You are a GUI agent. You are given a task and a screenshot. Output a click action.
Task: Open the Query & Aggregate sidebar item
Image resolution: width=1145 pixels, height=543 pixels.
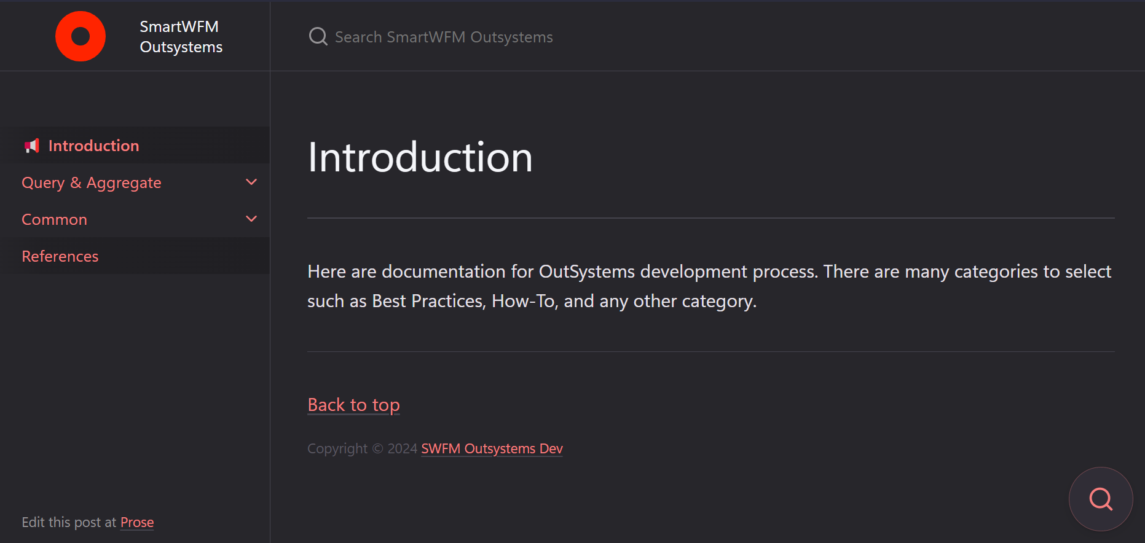click(x=92, y=182)
